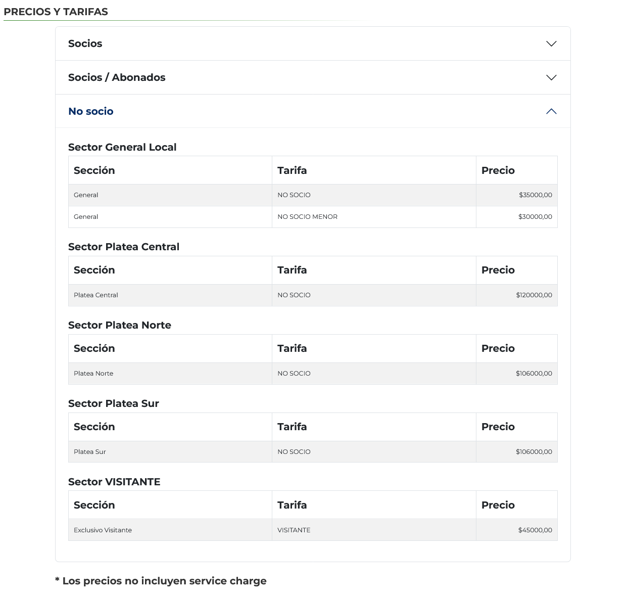Open the Socios / Abonados accordion title
This screenshot has width=629, height=597.
point(117,78)
